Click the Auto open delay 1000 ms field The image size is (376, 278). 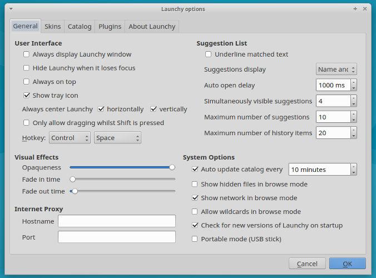point(333,85)
